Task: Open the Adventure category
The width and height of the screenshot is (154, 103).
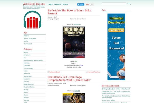Action: [x=27, y=55]
